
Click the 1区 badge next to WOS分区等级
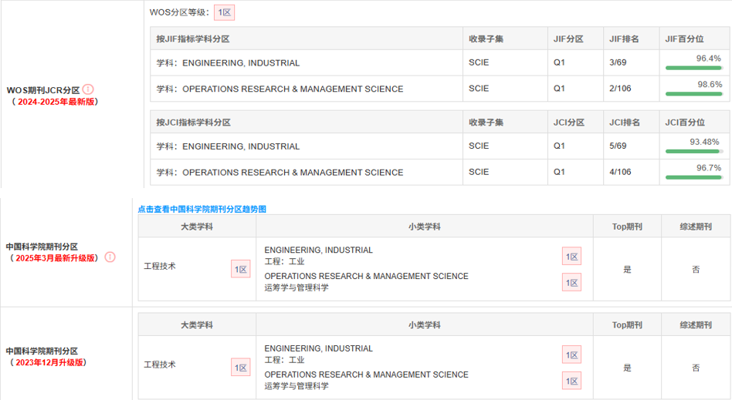[224, 12]
